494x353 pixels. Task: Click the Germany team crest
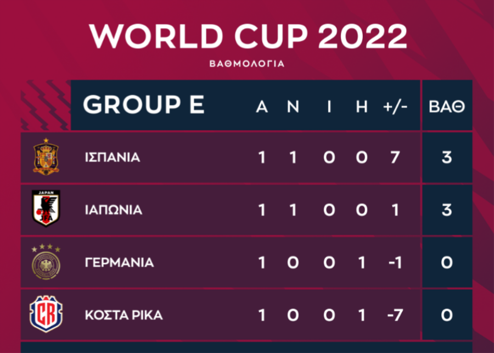pos(46,262)
